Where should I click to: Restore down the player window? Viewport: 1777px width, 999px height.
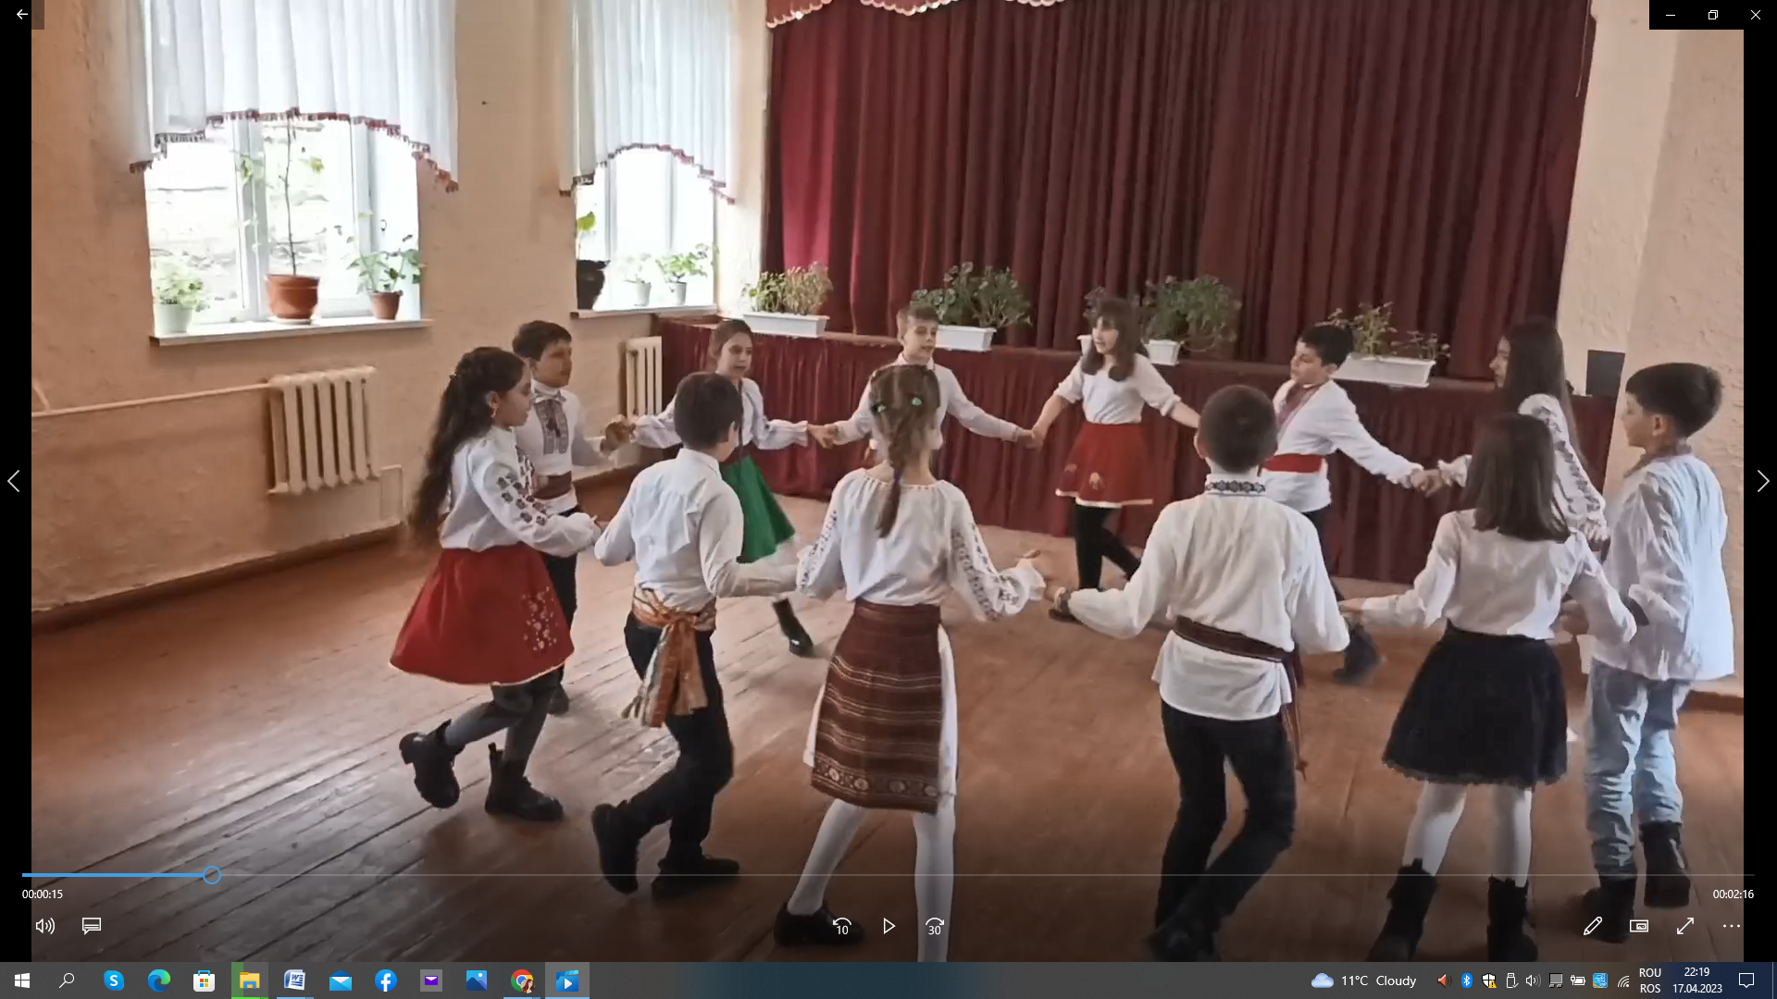(1713, 15)
